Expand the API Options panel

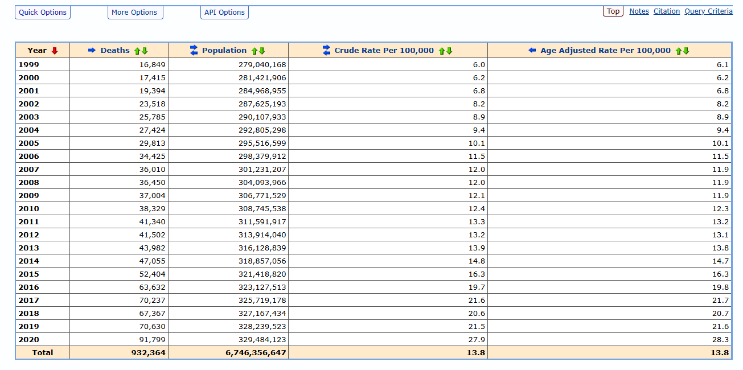pos(224,13)
